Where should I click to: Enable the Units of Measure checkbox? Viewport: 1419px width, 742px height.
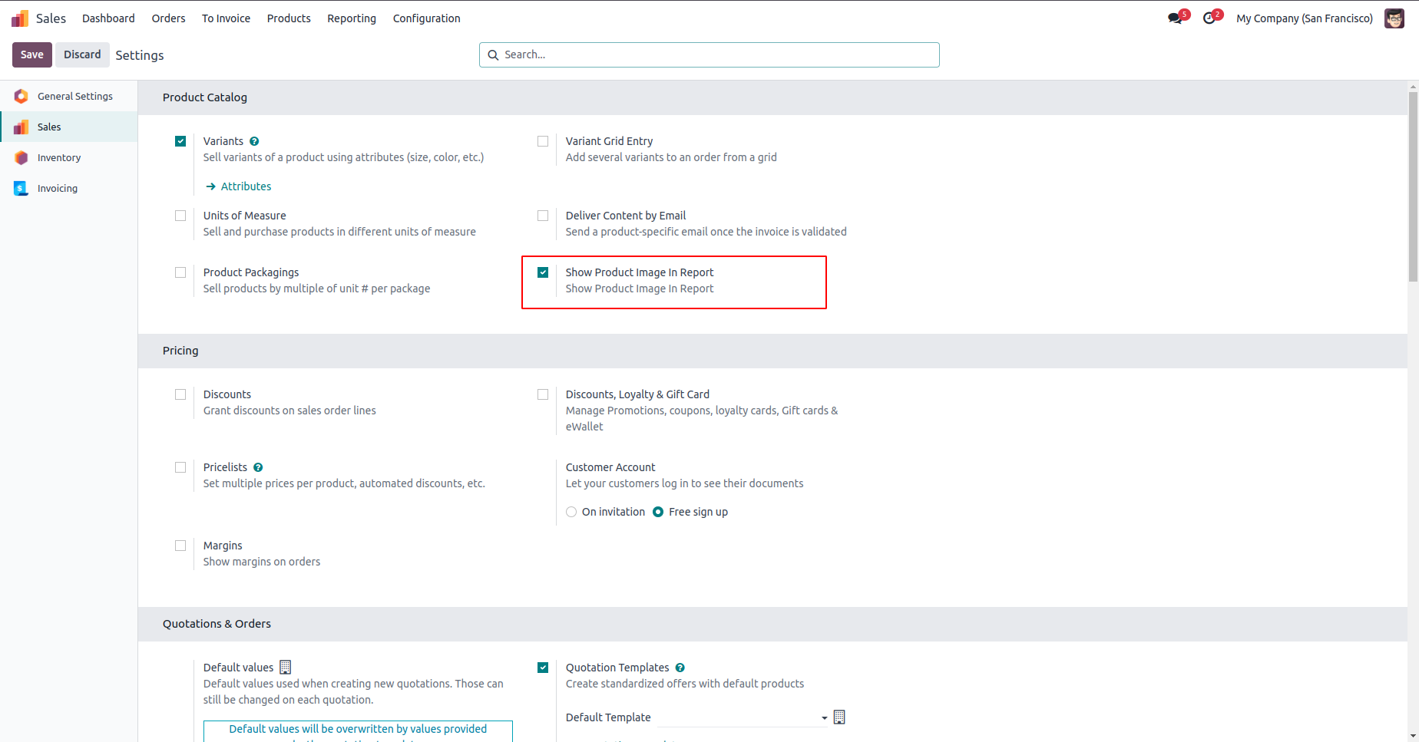[x=180, y=216]
